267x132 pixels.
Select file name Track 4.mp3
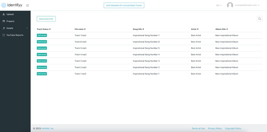point(80,55)
